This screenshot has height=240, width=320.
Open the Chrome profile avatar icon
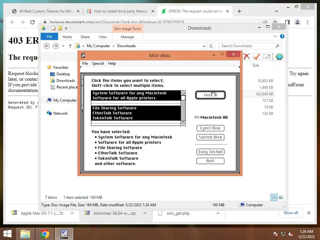click(x=297, y=22)
